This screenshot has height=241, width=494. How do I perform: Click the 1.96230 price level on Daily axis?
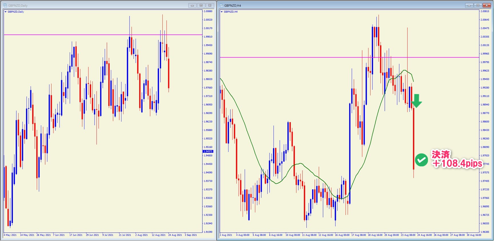click(x=208, y=122)
